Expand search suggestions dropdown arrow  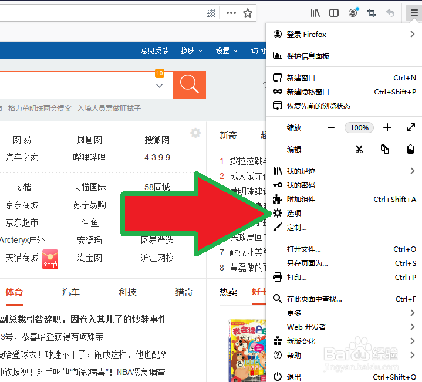click(159, 86)
